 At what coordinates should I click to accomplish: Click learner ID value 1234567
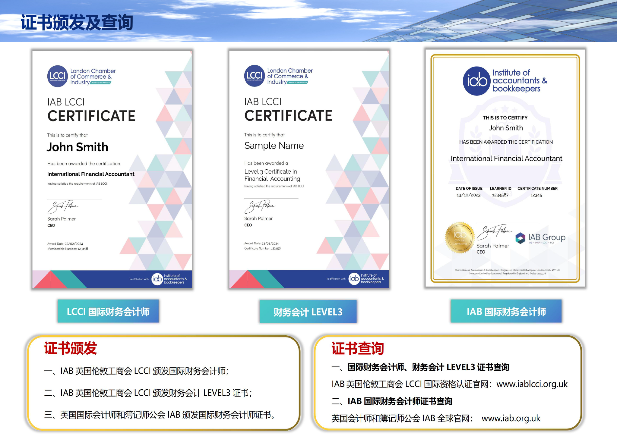tap(500, 195)
